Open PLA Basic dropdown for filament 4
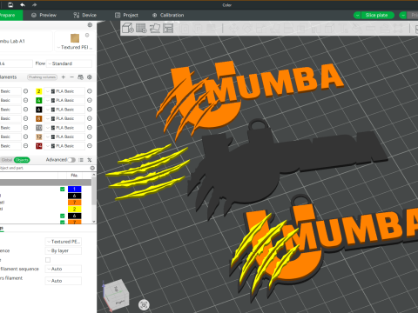The height and width of the screenshot is (313, 418). [x=64, y=100]
